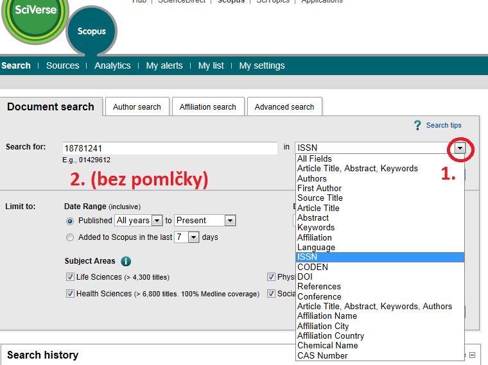Image resolution: width=488 pixels, height=365 pixels.
Task: Select the Published date range radio button
Action: (x=70, y=221)
